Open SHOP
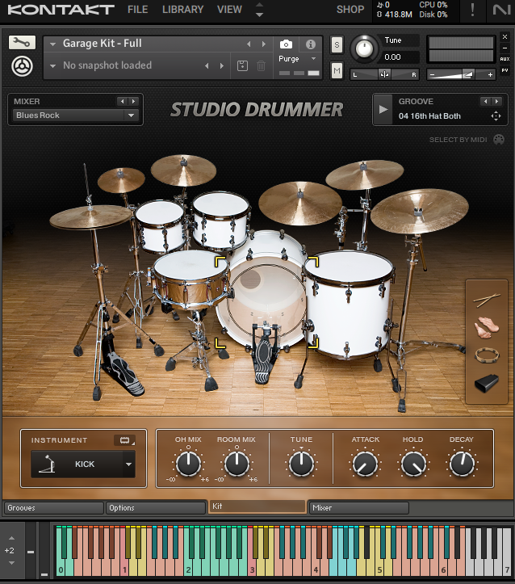The height and width of the screenshot is (584, 515). [350, 10]
